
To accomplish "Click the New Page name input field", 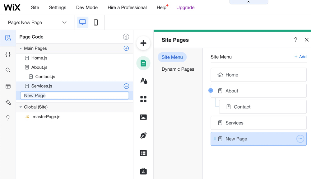I will (x=75, y=96).
